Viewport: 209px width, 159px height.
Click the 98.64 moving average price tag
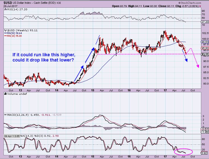coord(205,42)
